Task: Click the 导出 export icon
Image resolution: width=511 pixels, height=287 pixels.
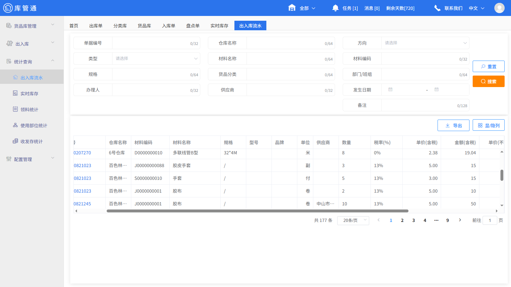Action: pos(447,125)
